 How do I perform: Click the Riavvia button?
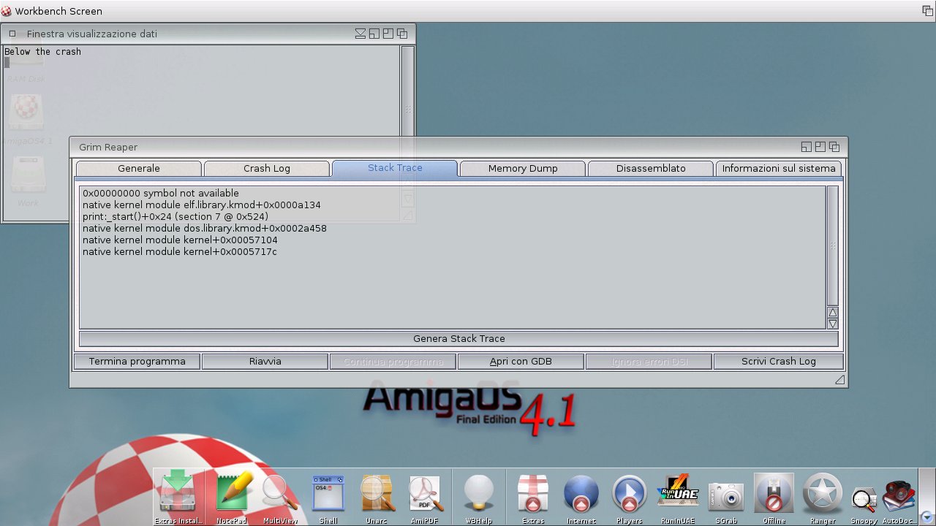click(x=265, y=362)
